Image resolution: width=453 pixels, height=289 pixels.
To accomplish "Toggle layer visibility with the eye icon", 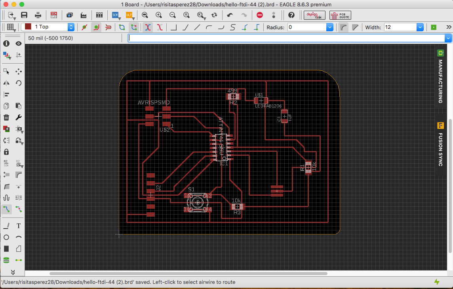I will (x=18, y=43).
